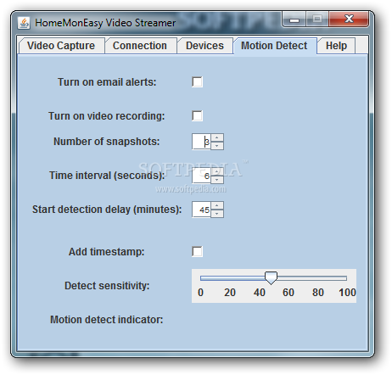Toggle the video recording checkbox

point(197,116)
